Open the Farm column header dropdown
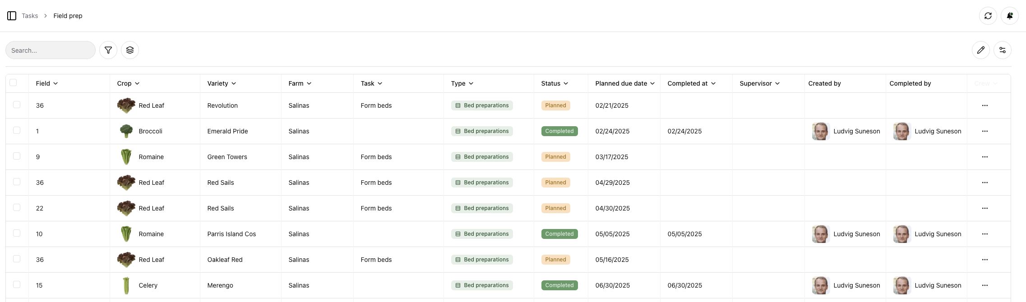 tap(300, 83)
